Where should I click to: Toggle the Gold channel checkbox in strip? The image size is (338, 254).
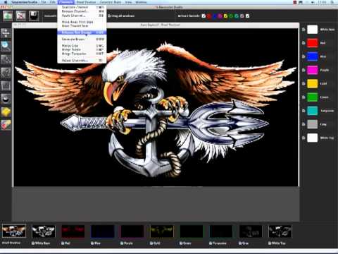click(x=151, y=243)
